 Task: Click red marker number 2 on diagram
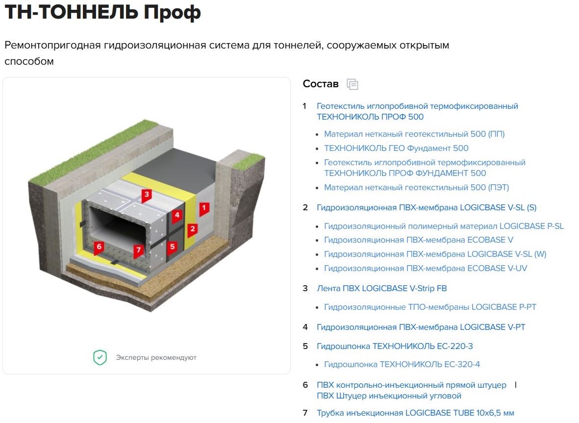click(x=193, y=229)
